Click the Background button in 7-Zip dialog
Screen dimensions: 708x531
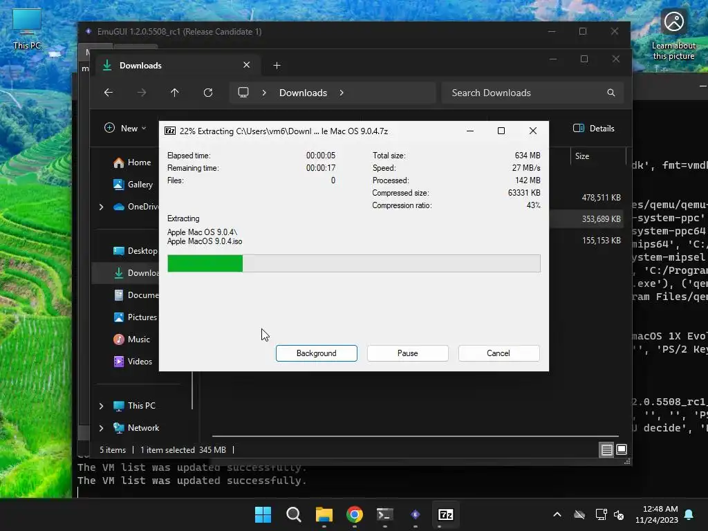click(x=316, y=353)
